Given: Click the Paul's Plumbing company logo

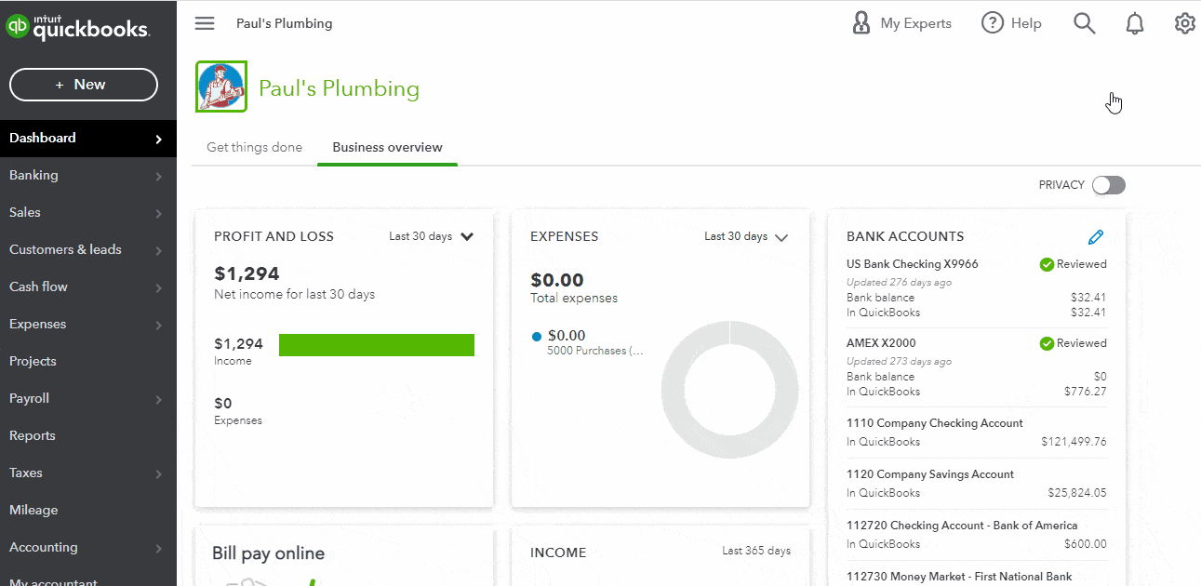Looking at the screenshot, I should pos(221,87).
